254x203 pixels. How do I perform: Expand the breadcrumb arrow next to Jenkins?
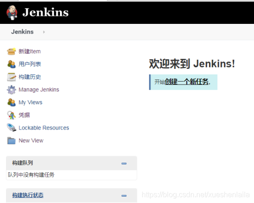click(x=44, y=32)
